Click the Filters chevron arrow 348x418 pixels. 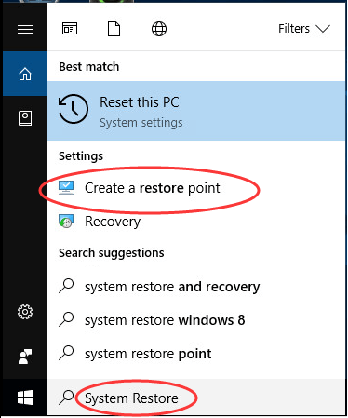[323, 29]
